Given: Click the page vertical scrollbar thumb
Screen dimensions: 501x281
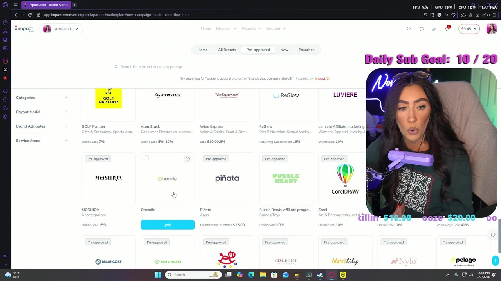Looking at the screenshot, I should click(x=499, y=235).
